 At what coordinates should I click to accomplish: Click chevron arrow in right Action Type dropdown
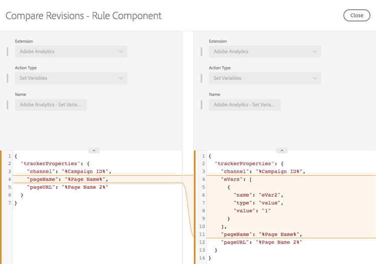pyautogui.click(x=315, y=78)
